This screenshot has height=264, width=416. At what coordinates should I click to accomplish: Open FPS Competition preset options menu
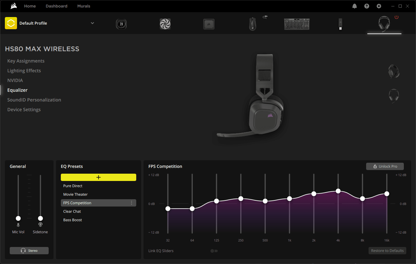[x=131, y=203]
